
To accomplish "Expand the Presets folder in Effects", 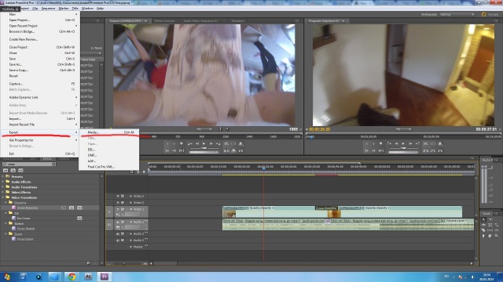I will pos(3,176).
